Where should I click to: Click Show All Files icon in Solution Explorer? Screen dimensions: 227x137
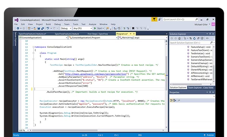[202, 38]
